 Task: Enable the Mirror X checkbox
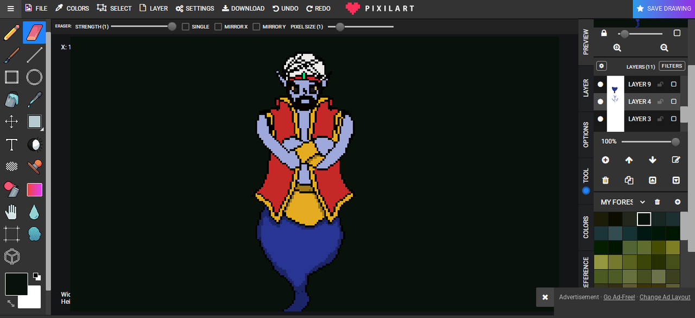tap(218, 27)
